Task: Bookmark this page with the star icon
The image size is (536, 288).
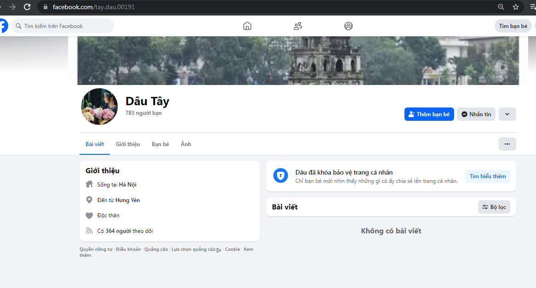Action: point(516,7)
